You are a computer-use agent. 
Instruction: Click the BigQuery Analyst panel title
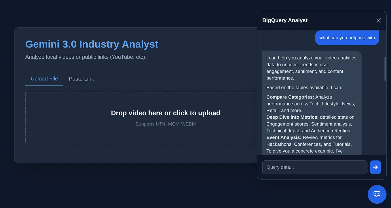pos(285,20)
